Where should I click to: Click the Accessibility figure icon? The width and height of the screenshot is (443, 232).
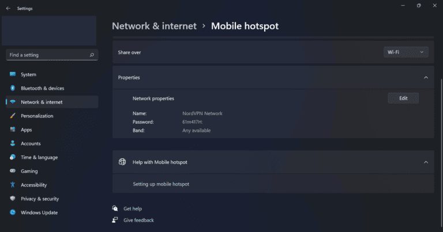(x=13, y=185)
